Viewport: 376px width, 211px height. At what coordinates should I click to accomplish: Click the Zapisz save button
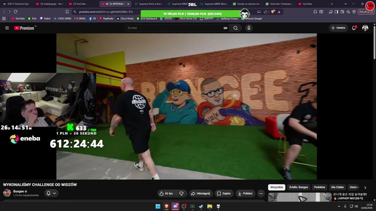[x=224, y=193]
